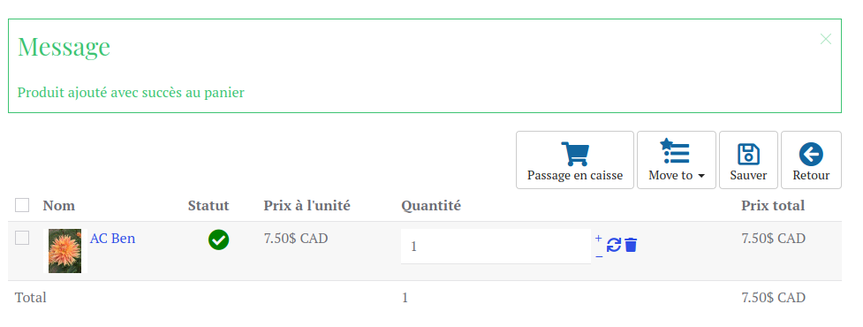Click the Retour back arrow icon
This screenshot has height=327, width=863.
click(x=811, y=154)
